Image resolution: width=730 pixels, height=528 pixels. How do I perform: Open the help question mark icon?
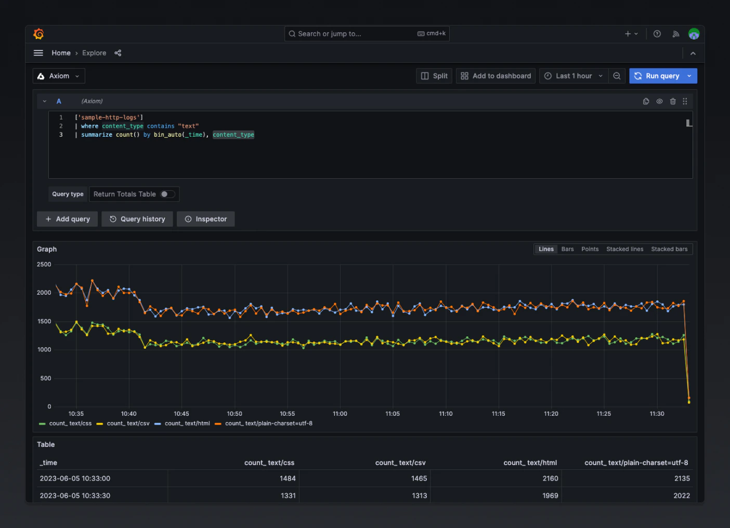coord(657,34)
